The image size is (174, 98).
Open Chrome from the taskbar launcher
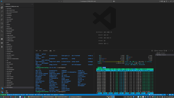click(4, 97)
